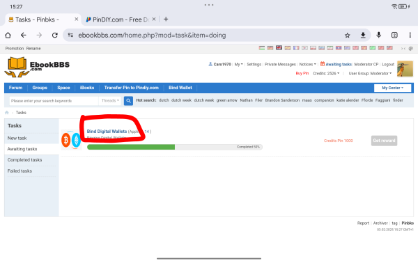
Task: Click hot search term green arrow
Action: (227, 100)
